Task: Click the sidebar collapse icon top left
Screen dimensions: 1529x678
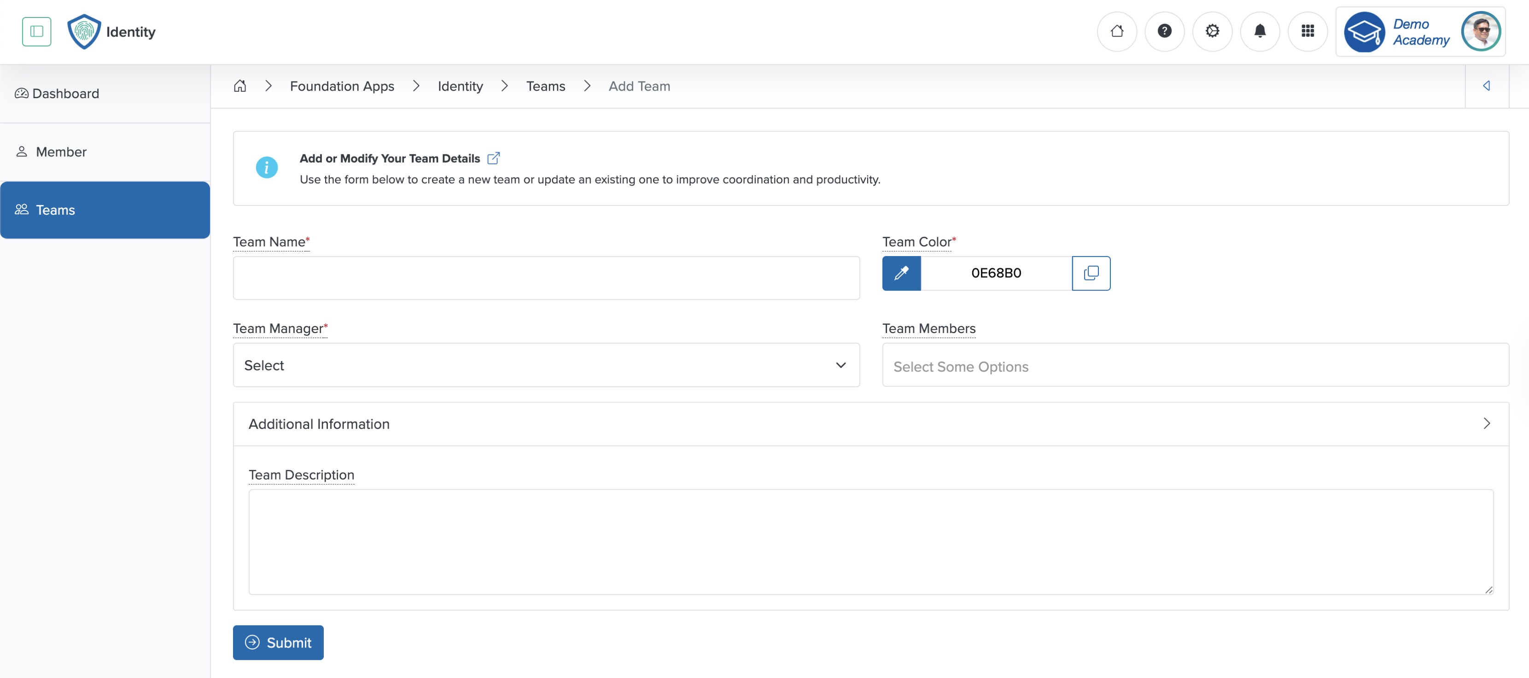Action: pos(36,31)
